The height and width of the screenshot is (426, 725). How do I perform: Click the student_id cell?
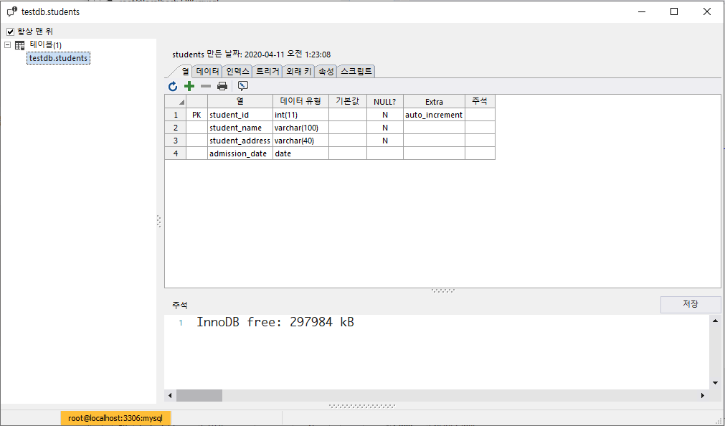point(240,115)
